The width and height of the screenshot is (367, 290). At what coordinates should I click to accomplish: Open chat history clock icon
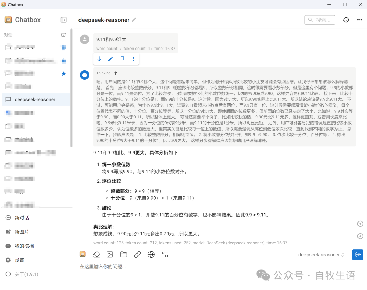tap(346, 20)
